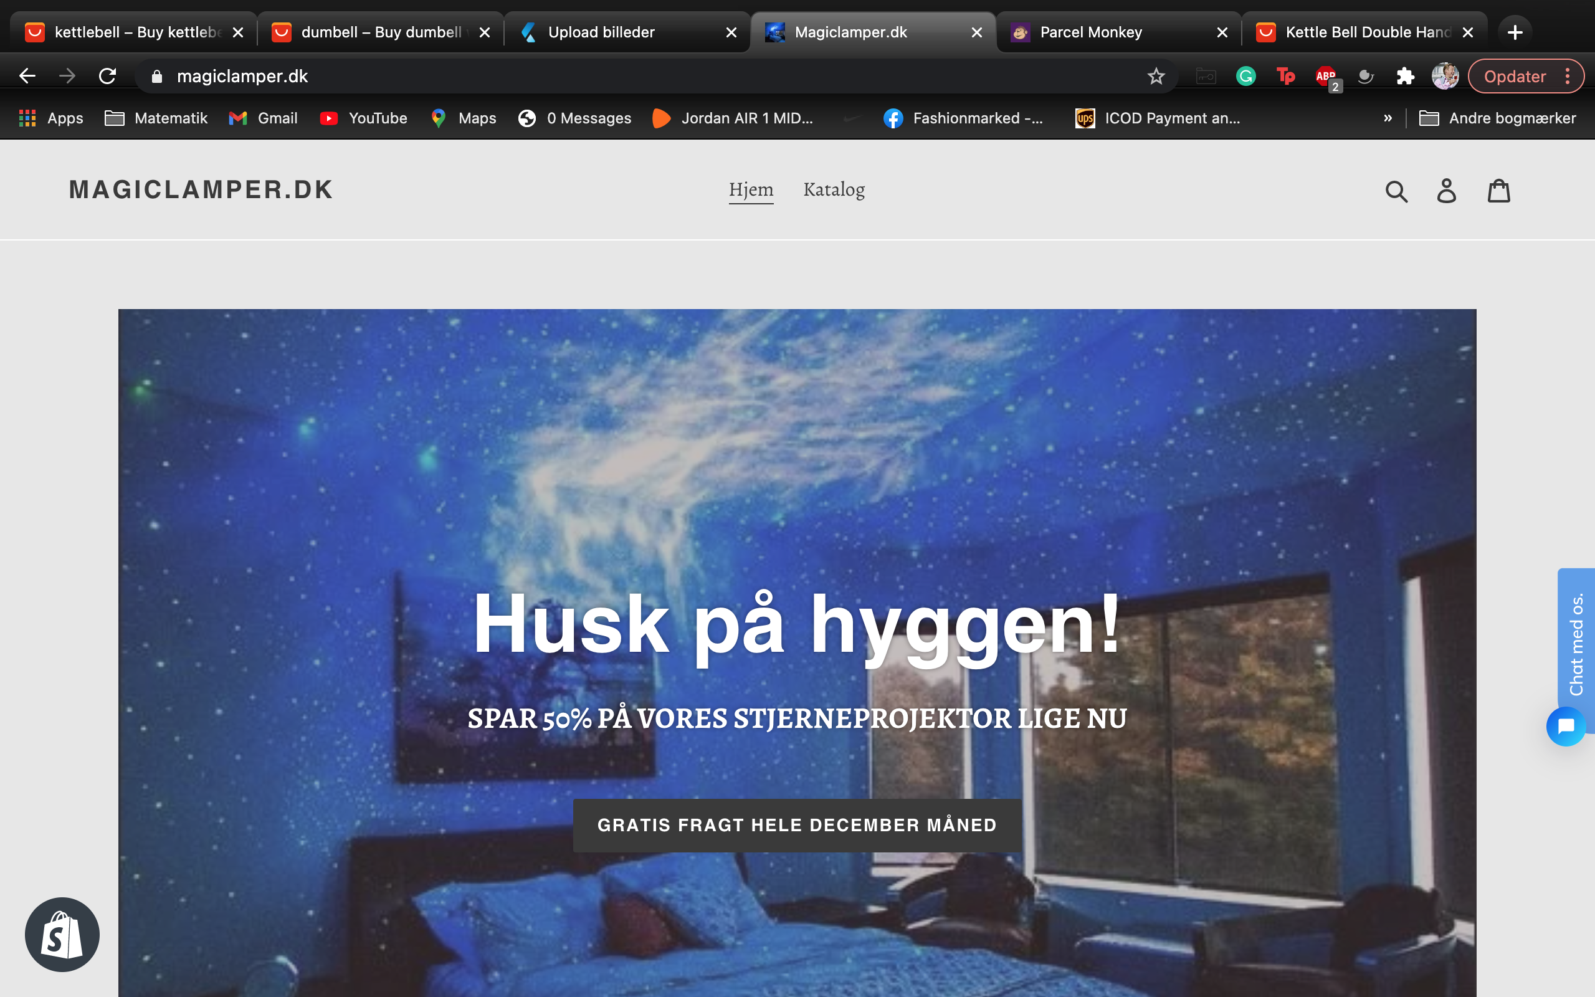
Task: Click the Shopify bag badge
Action: 62,934
